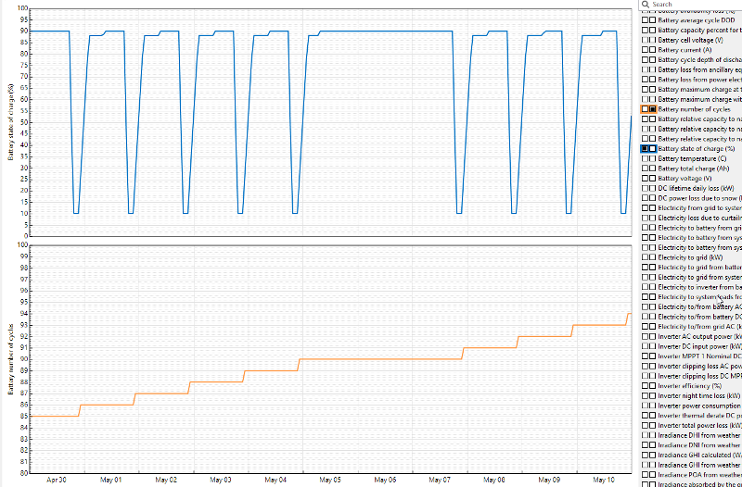Enable left checkbox for Inverter efficiency (%)
Viewport: 742px width, 487px height.
pyautogui.click(x=645, y=385)
